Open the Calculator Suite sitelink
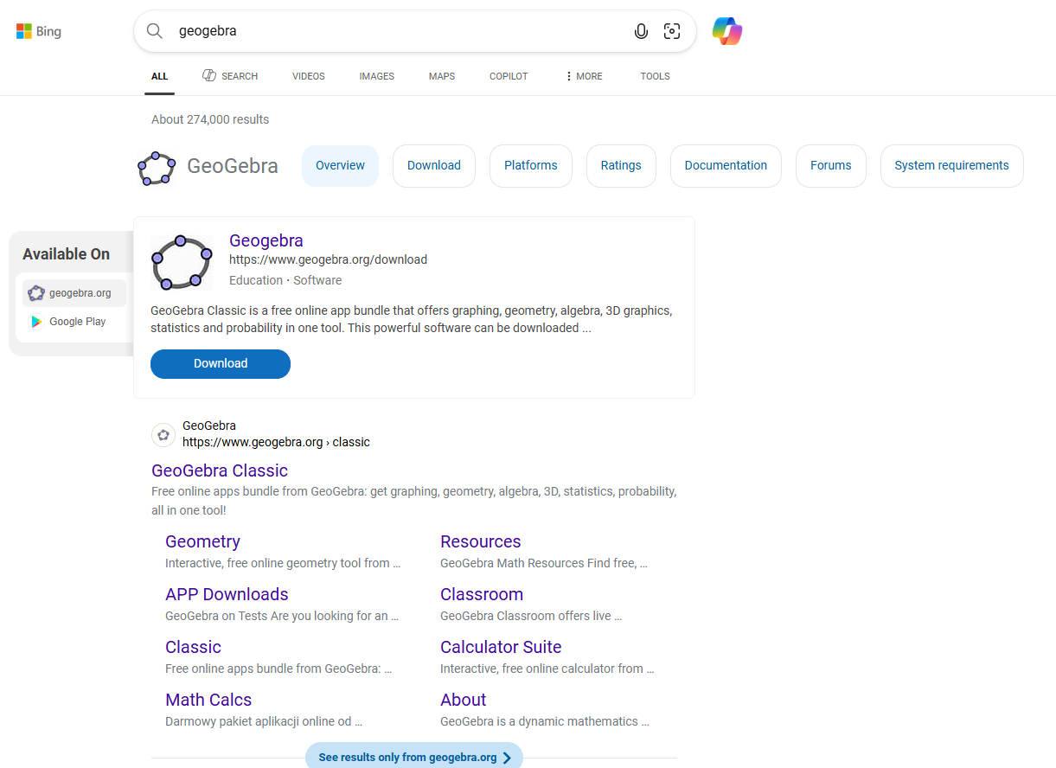The width and height of the screenshot is (1056, 768). [501, 647]
